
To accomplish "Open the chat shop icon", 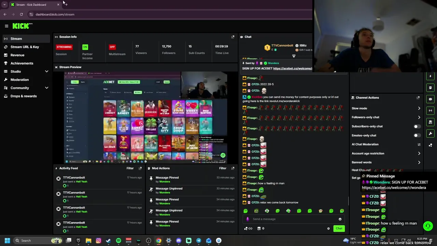I will coord(259,229).
